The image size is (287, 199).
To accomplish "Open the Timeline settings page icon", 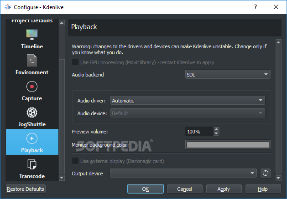I will 32,35.
